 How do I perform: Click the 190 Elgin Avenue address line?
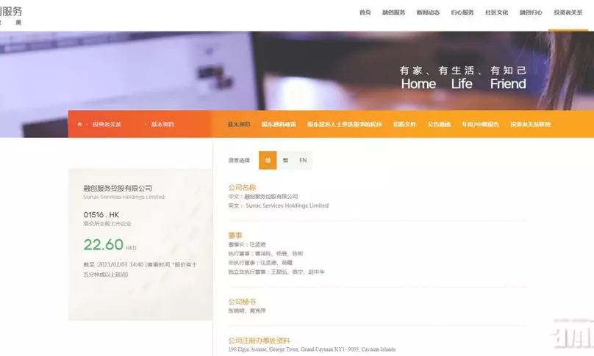pos(312,349)
